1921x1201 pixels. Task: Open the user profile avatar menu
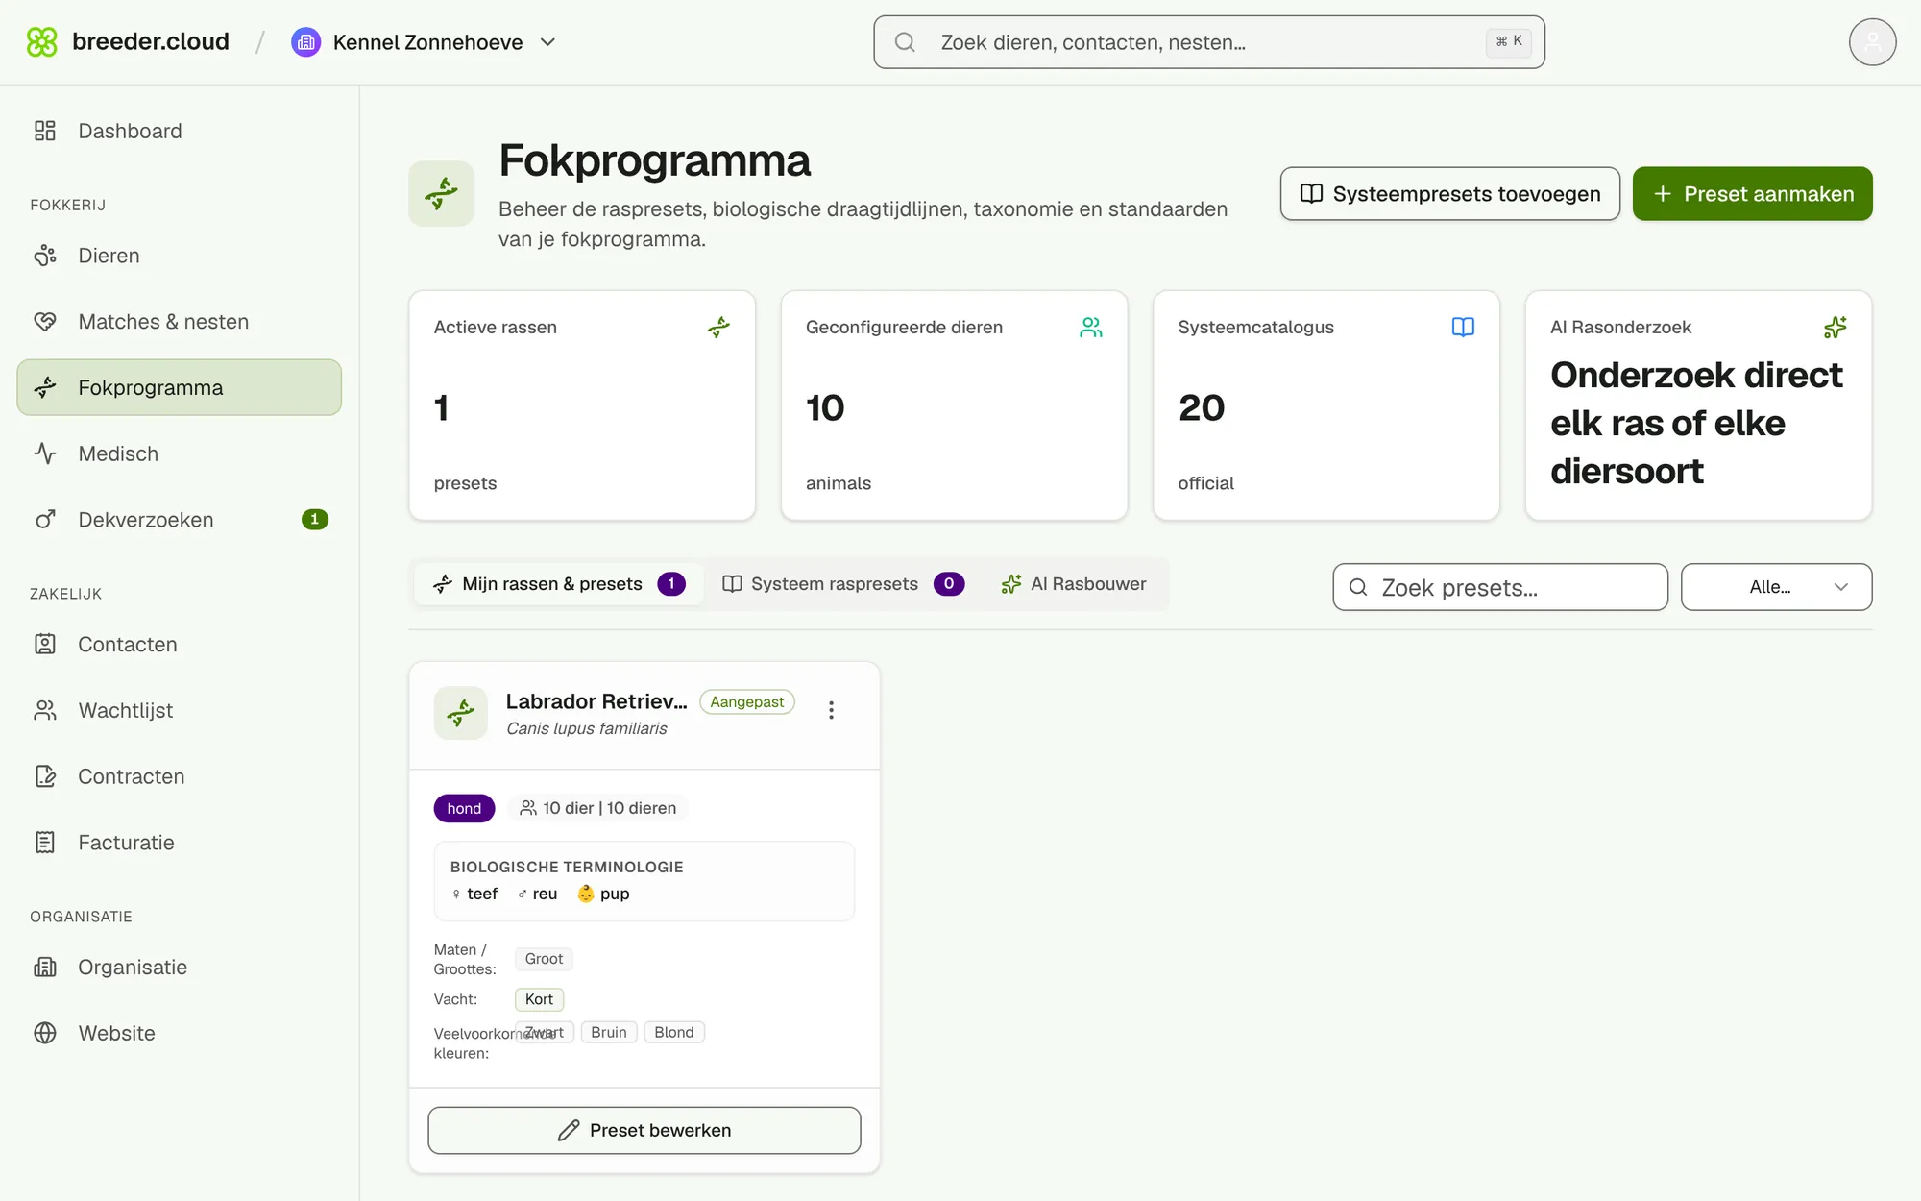[x=1872, y=42]
